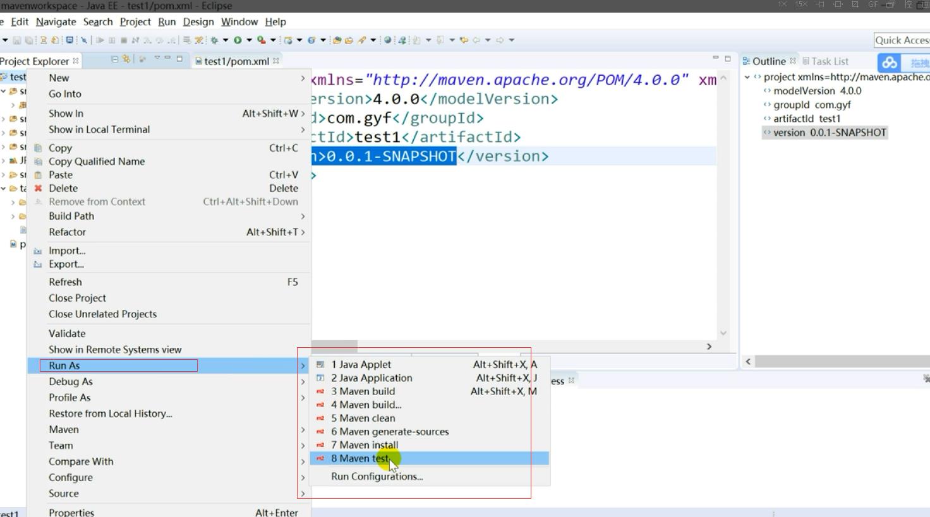Run as 3 Maven build
Image resolution: width=930 pixels, height=517 pixels.
pos(430,391)
